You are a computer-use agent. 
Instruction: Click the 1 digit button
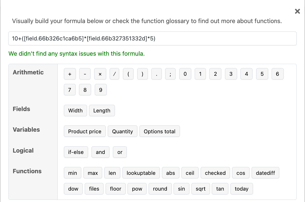point(200,74)
